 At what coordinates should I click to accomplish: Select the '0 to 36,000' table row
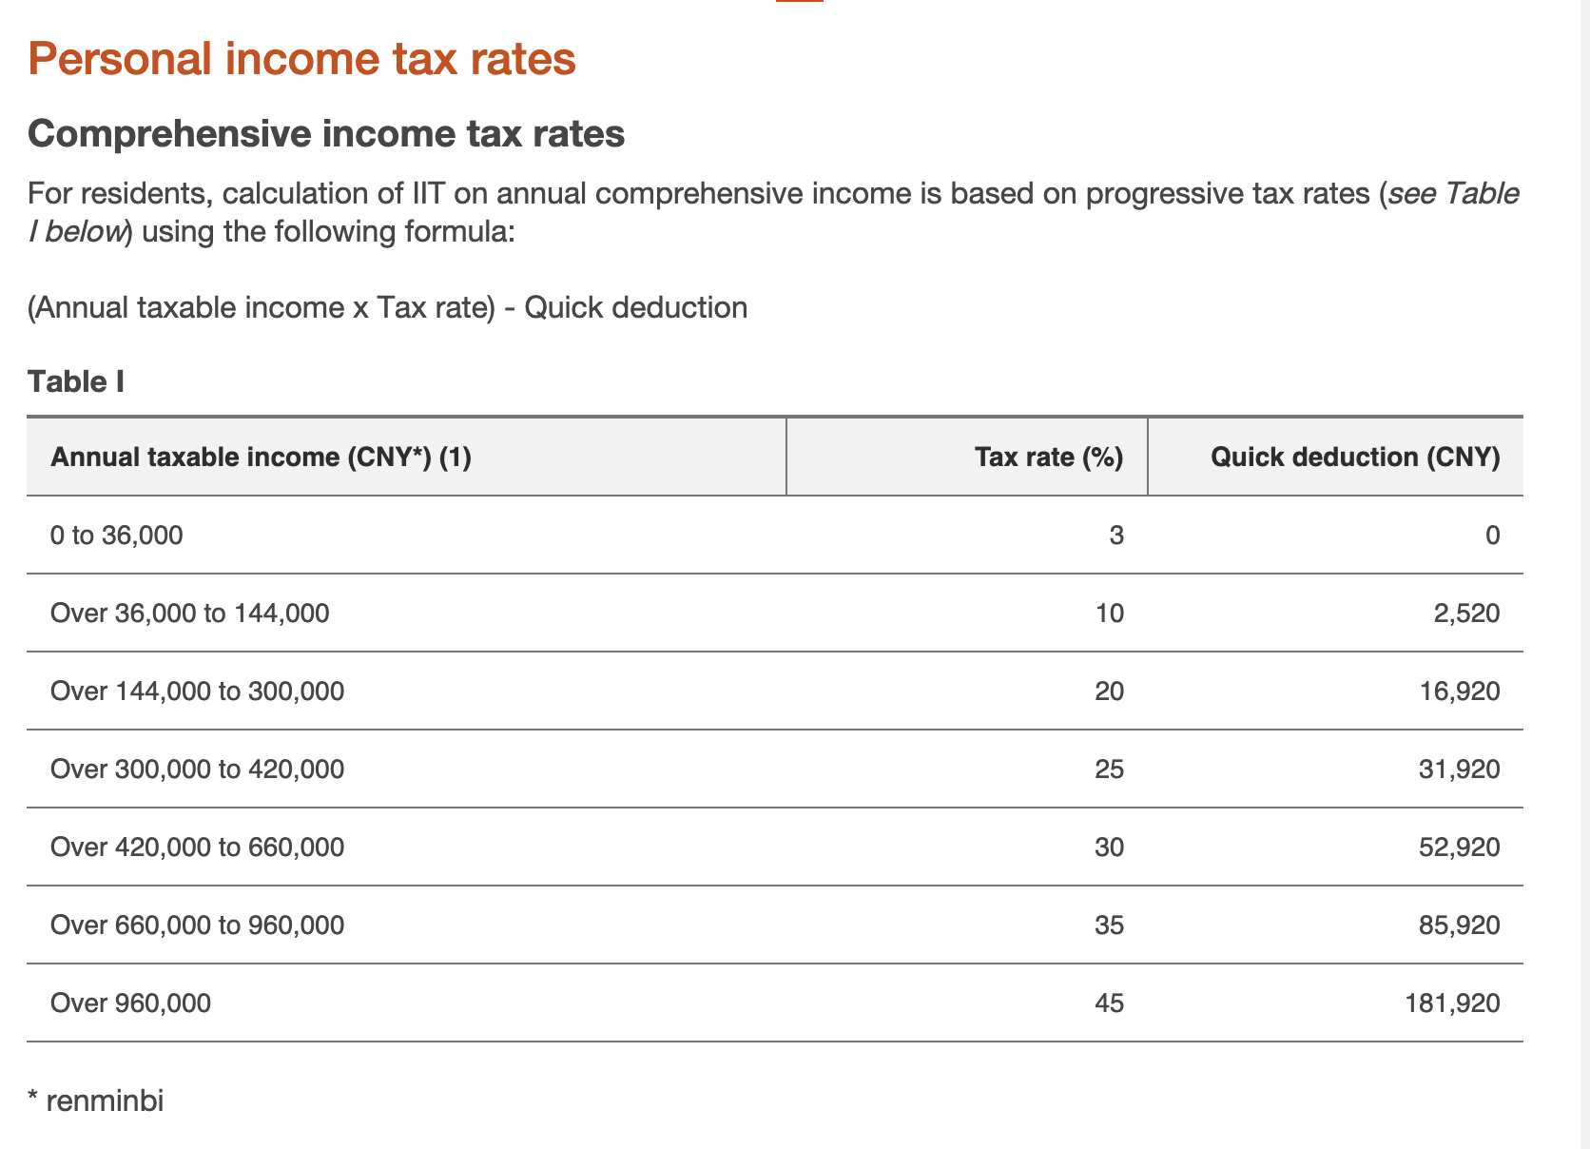775,536
